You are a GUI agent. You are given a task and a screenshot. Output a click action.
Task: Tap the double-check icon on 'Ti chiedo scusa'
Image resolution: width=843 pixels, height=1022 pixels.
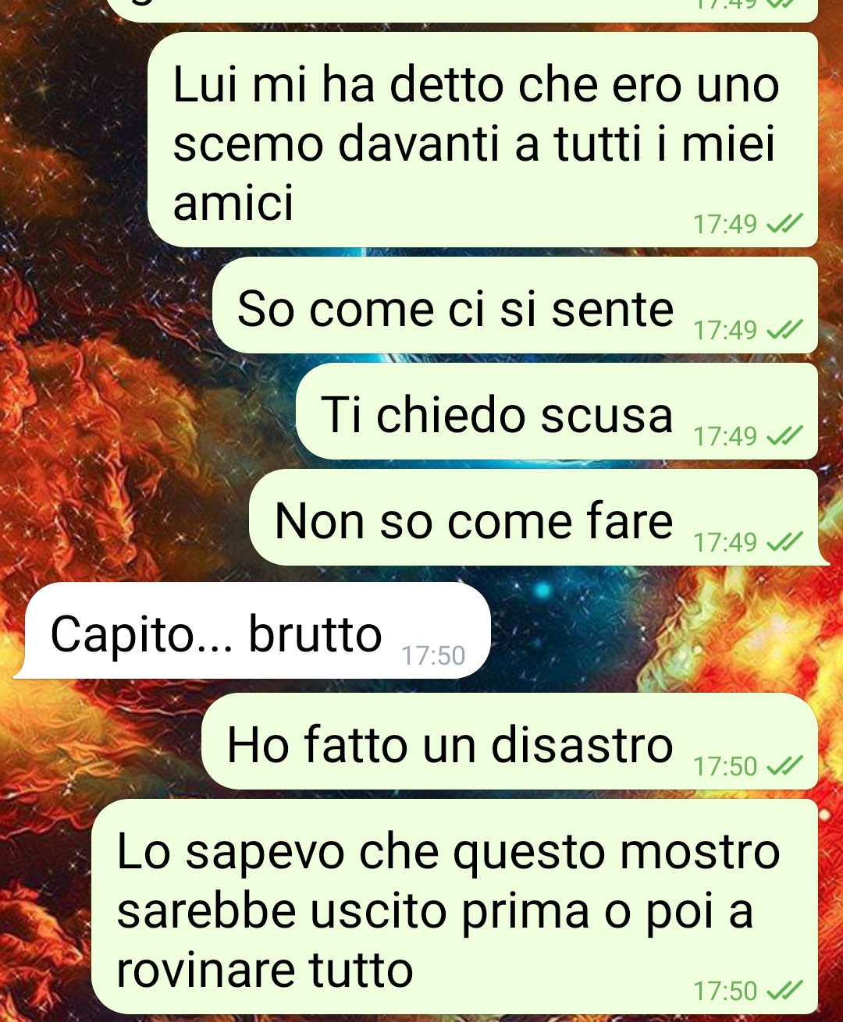click(784, 436)
